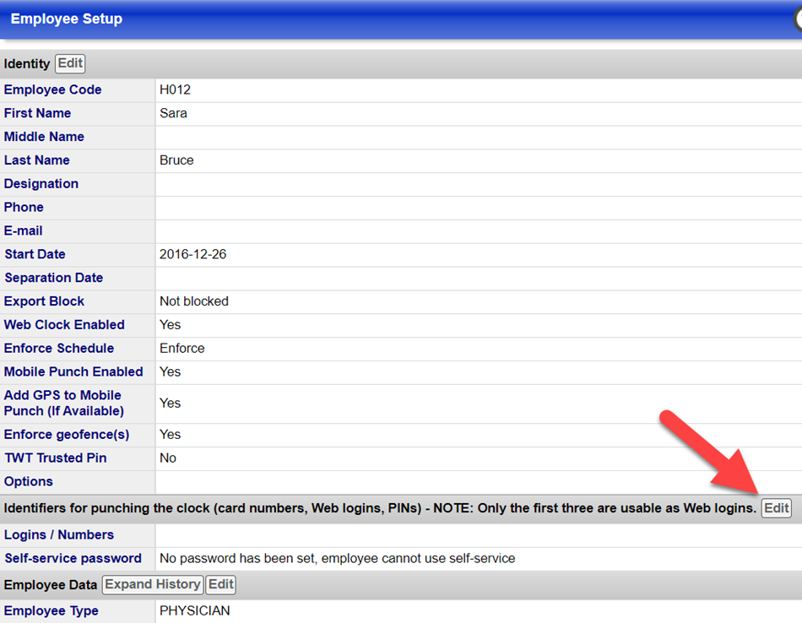Viewport: 802px width, 623px height.
Task: Click the Phone label
Action: pos(24,207)
